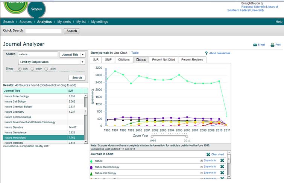Click the Clear chart X icon

tap(208, 154)
